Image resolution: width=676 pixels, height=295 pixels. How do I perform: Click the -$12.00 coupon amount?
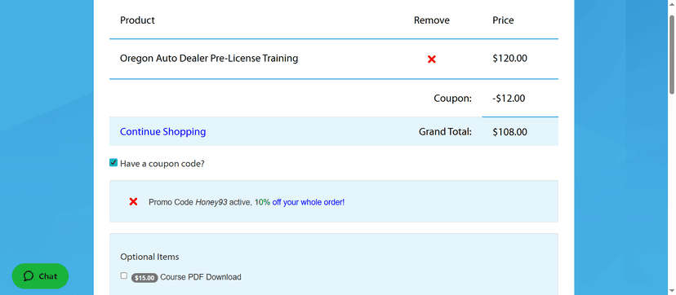[509, 99]
